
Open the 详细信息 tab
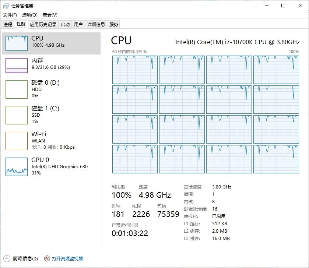(x=96, y=24)
